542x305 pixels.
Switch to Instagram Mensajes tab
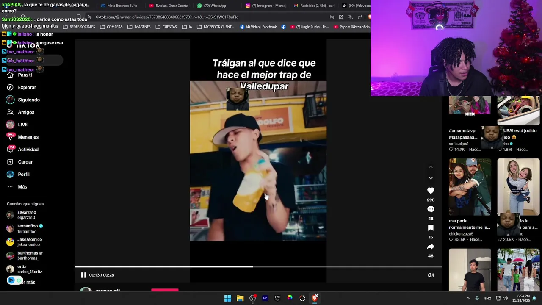pos(265,6)
